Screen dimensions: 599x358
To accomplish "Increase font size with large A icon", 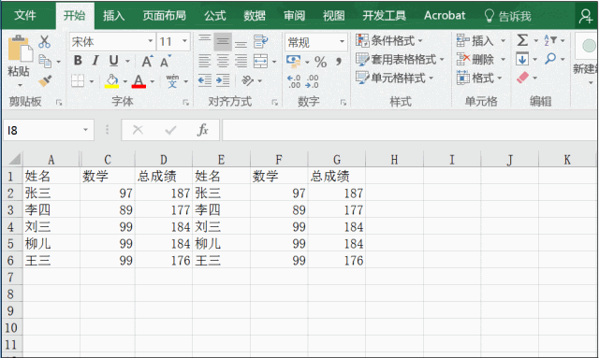I will (x=147, y=61).
